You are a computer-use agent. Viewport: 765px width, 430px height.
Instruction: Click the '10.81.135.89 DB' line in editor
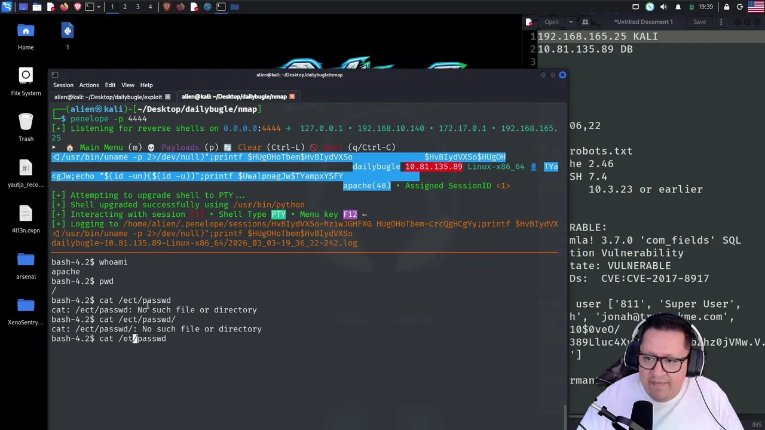pos(585,49)
